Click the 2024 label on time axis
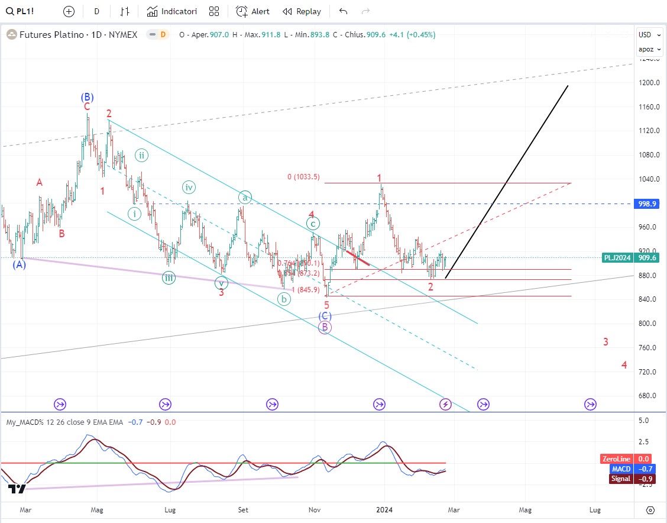Screen dimensions: 667x523 pyautogui.click(x=384, y=510)
